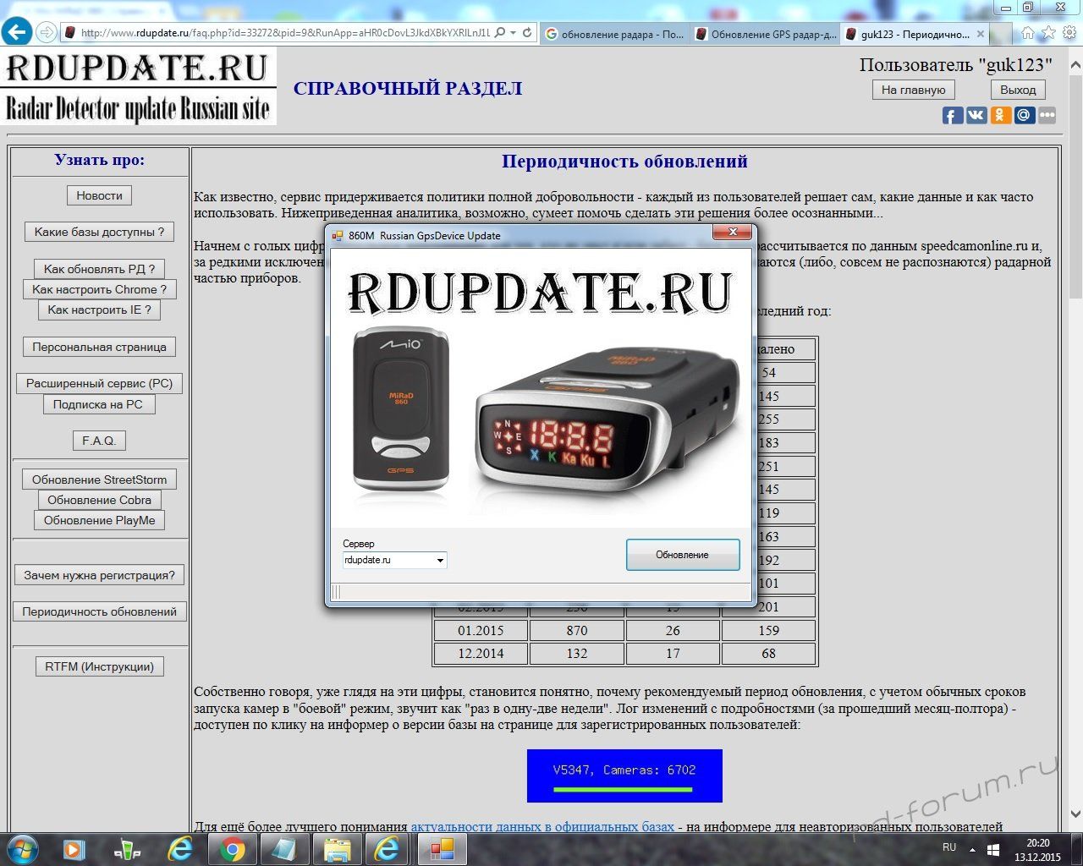Open browser tools gear icon
The width and height of the screenshot is (1083, 866).
tap(1069, 33)
